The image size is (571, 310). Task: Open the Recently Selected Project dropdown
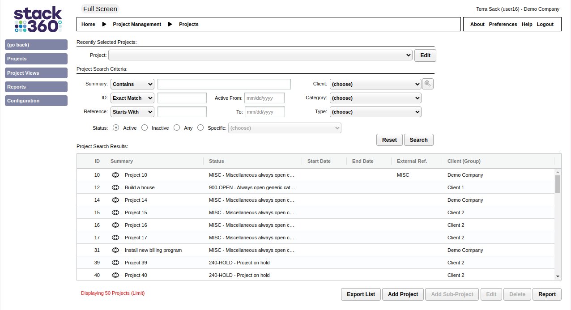(x=260, y=55)
